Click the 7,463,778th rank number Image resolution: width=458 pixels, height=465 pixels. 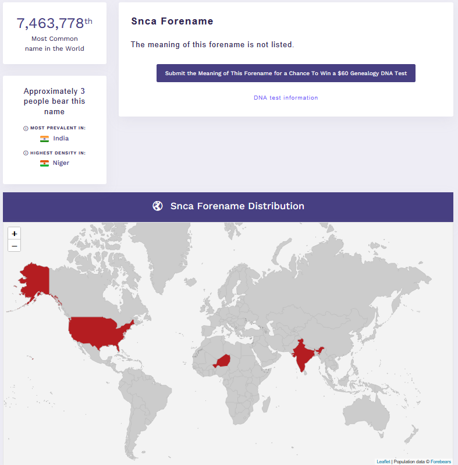54,23
